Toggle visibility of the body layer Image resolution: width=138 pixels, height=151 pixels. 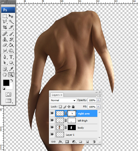click(52, 127)
